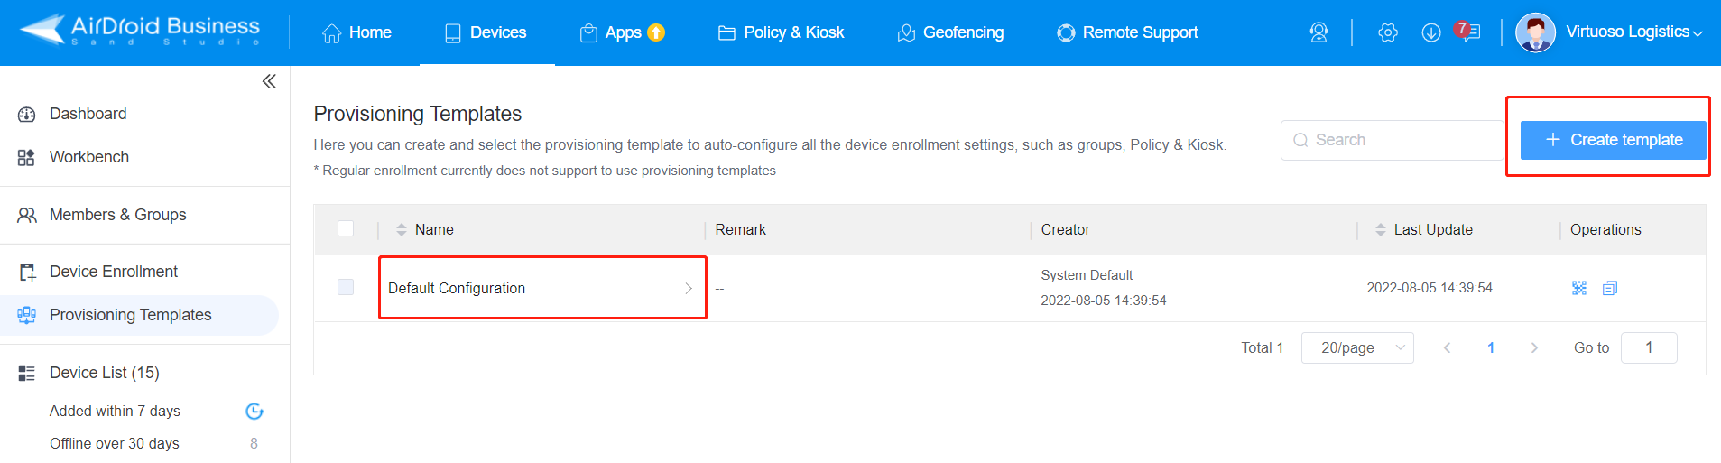This screenshot has width=1721, height=463.
Task: Click the AirDroid Business logo
Action: coord(140,31)
